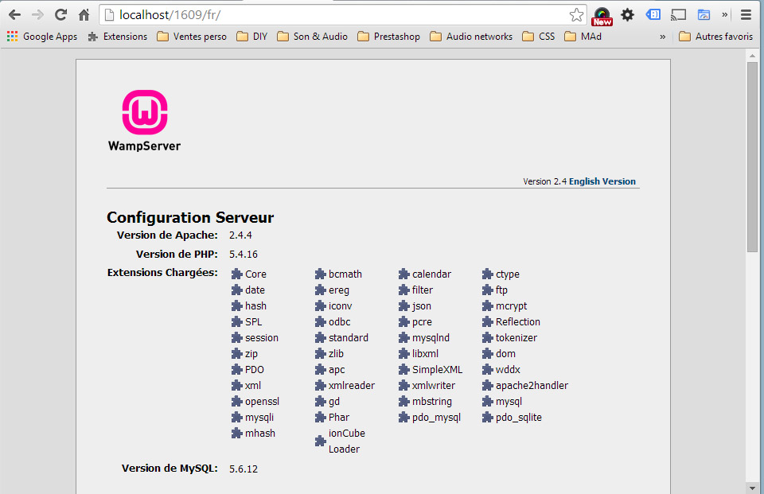The width and height of the screenshot is (764, 494).
Task: Select the Apache version value 2.4.4
Action: (x=240, y=235)
